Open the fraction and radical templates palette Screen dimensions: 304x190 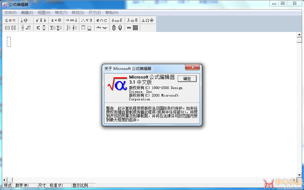[26, 28]
